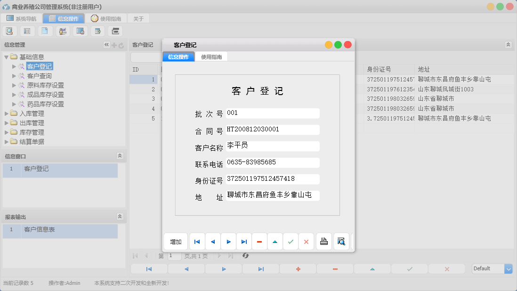The width and height of the screenshot is (517, 291).
Task: Click the green checkmark save icon in the dialog
Action: (291, 241)
